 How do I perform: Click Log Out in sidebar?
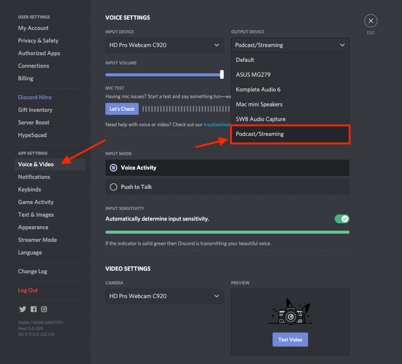click(28, 290)
